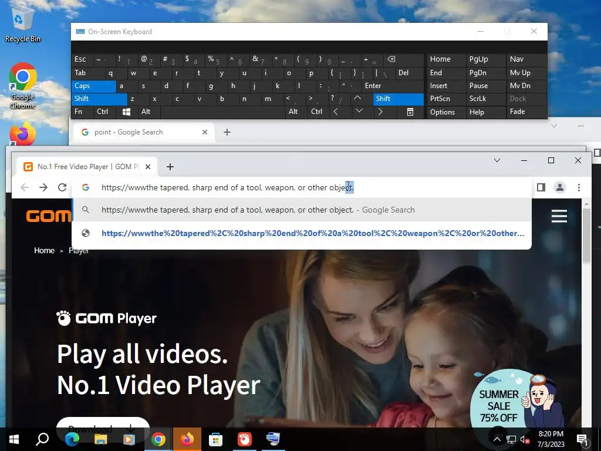Show hidden system tray icons
This screenshot has height=451, width=601.
point(497,439)
